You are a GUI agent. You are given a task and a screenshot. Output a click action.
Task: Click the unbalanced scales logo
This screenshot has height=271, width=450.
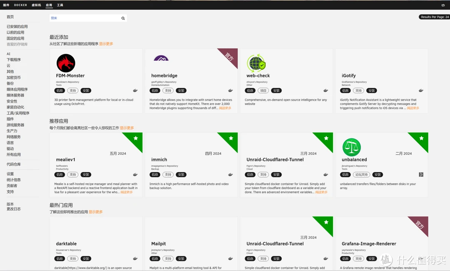(352, 147)
